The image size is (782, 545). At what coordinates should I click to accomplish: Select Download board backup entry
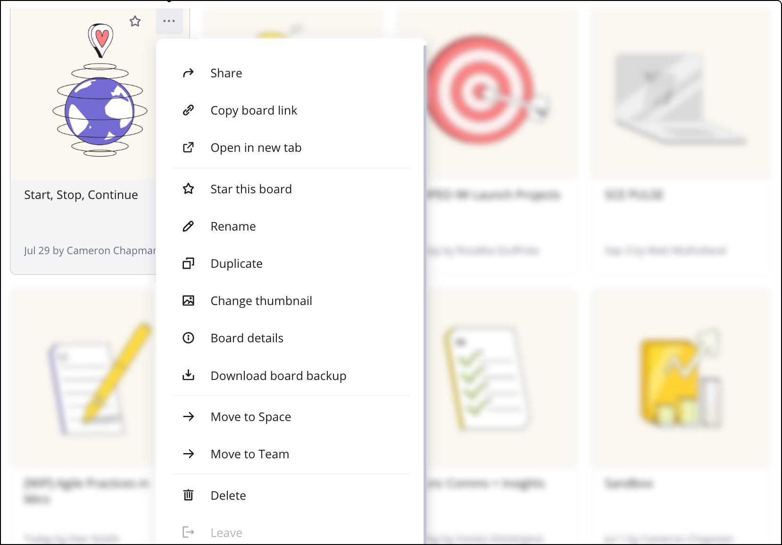pyautogui.click(x=278, y=376)
